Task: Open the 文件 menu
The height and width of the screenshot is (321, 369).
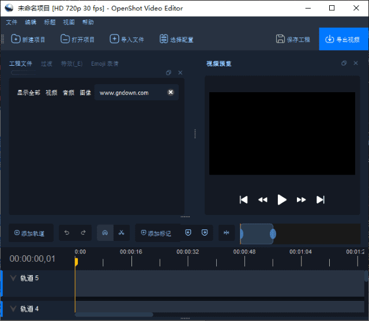Action: (12, 22)
